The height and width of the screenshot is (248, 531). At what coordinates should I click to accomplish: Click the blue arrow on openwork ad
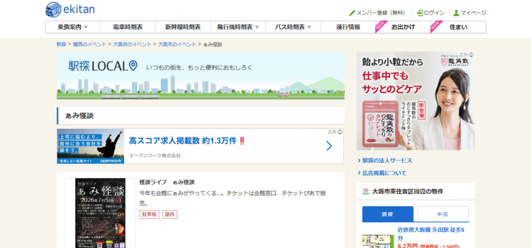(329, 146)
